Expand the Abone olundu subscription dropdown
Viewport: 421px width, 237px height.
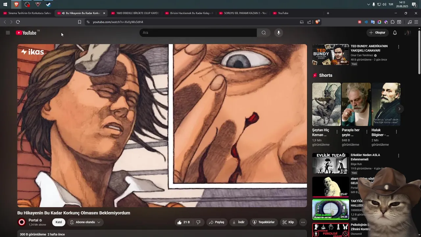(x=85, y=222)
